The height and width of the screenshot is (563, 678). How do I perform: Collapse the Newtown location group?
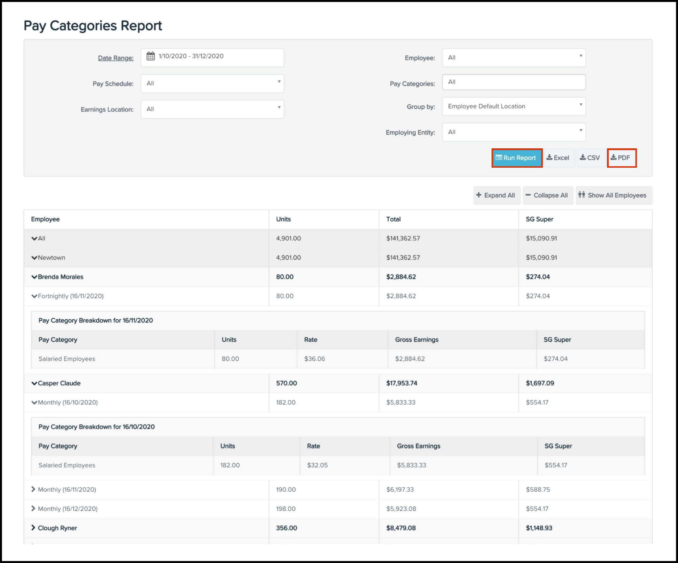pos(35,257)
